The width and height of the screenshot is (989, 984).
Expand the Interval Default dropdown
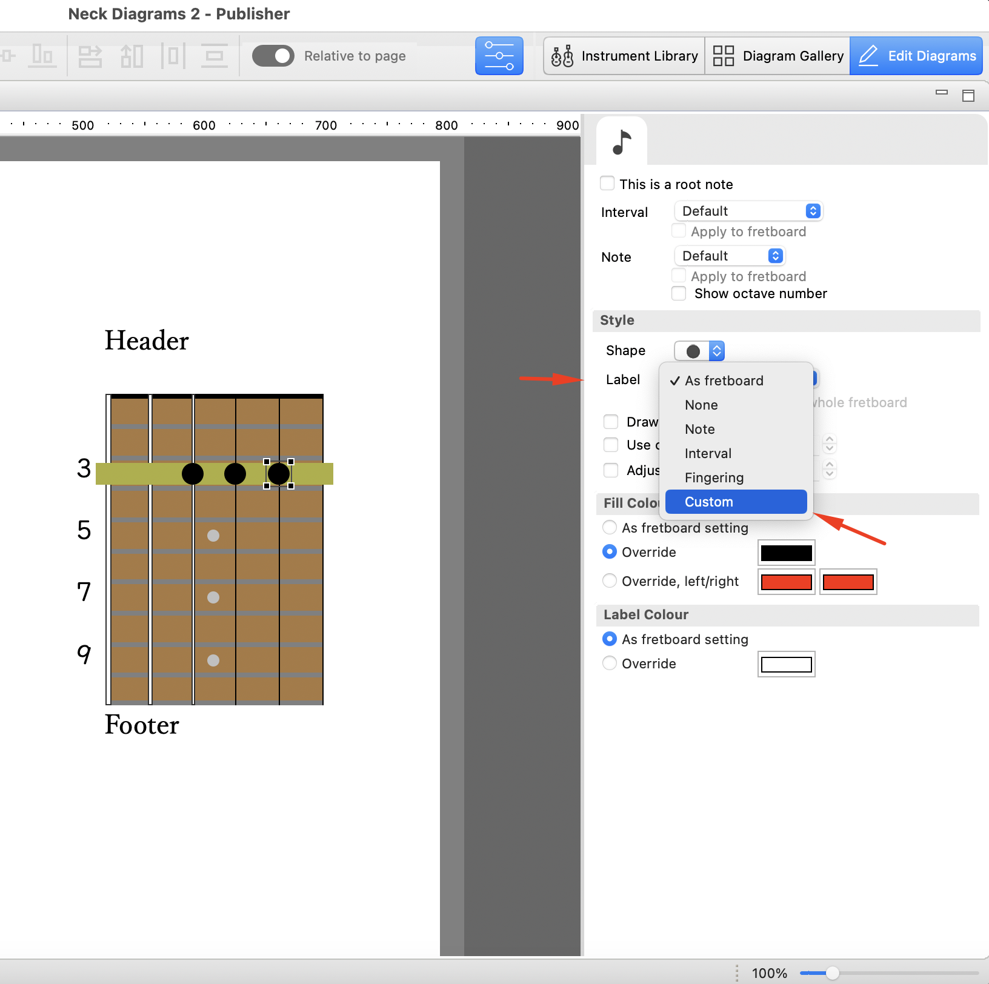[748, 211]
